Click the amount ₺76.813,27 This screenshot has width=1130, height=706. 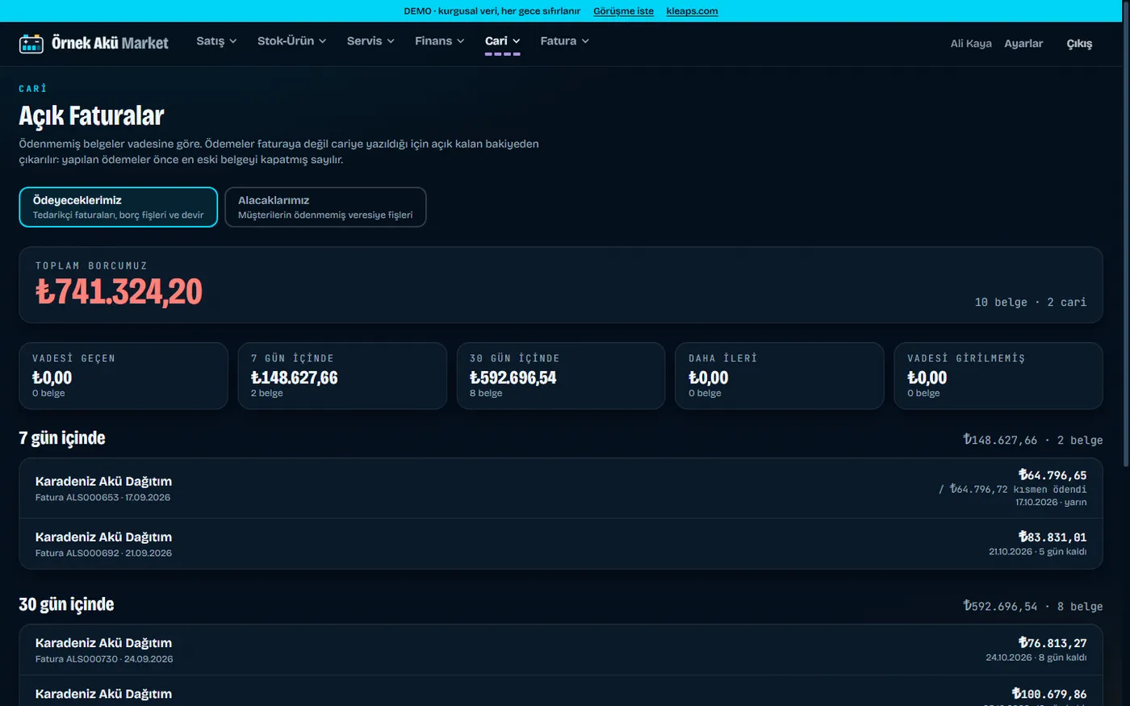pyautogui.click(x=1053, y=643)
